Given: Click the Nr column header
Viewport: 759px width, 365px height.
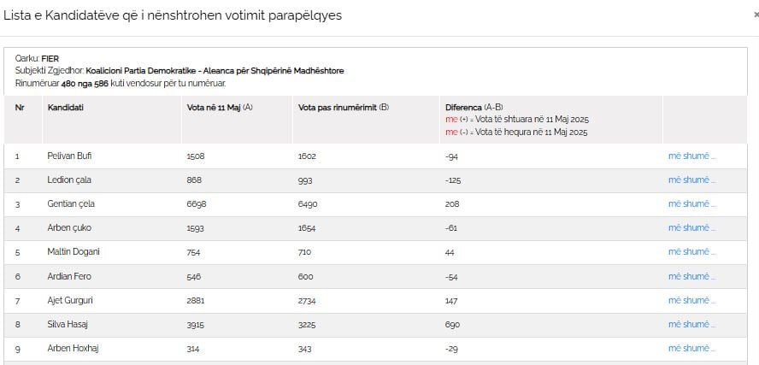Looking at the screenshot, I should point(20,108).
